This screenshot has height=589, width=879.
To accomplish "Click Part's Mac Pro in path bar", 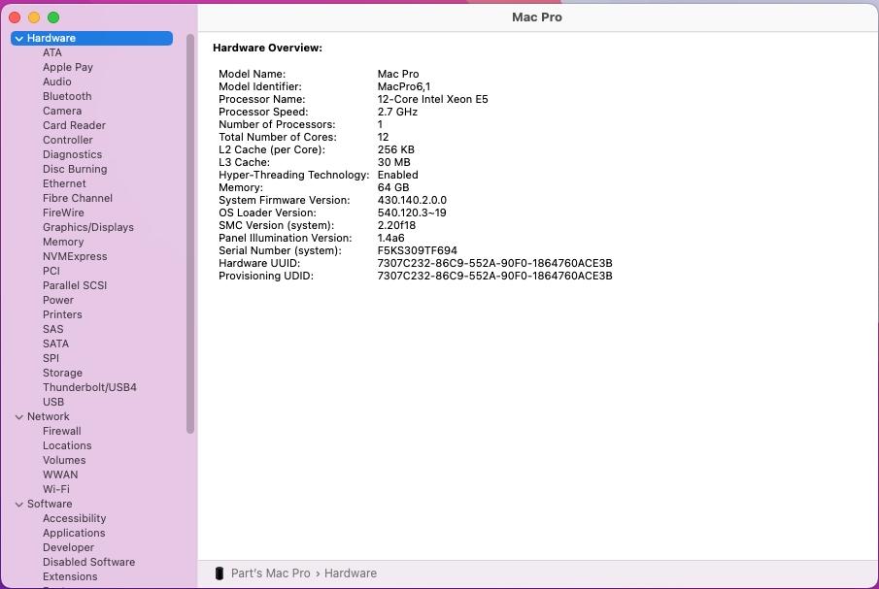I will pos(270,573).
